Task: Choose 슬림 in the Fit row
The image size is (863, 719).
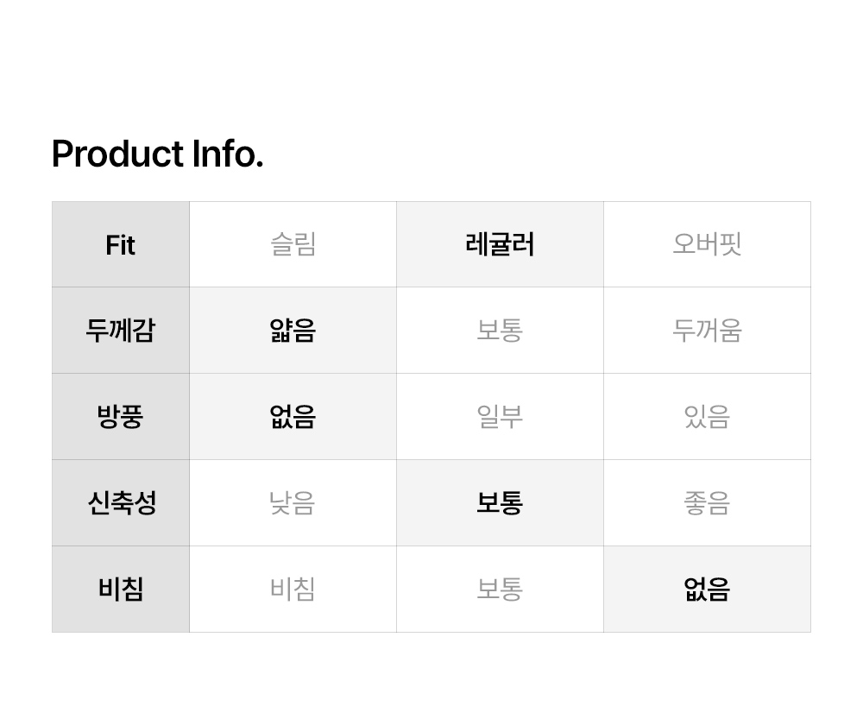Action: point(293,245)
